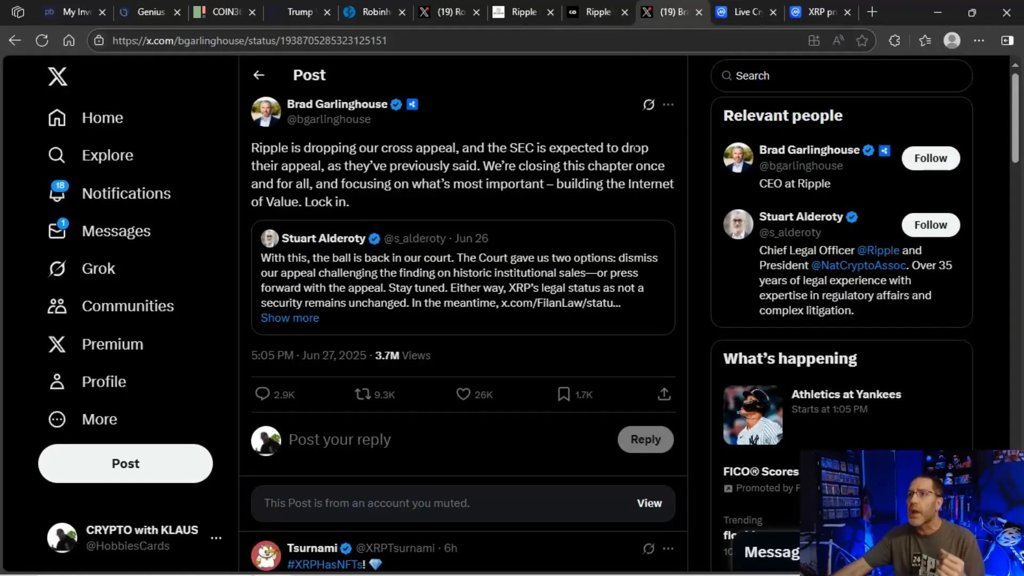Image resolution: width=1024 pixels, height=576 pixels.
Task: Open Brad Garlinghouse's post avatar
Action: [266, 111]
